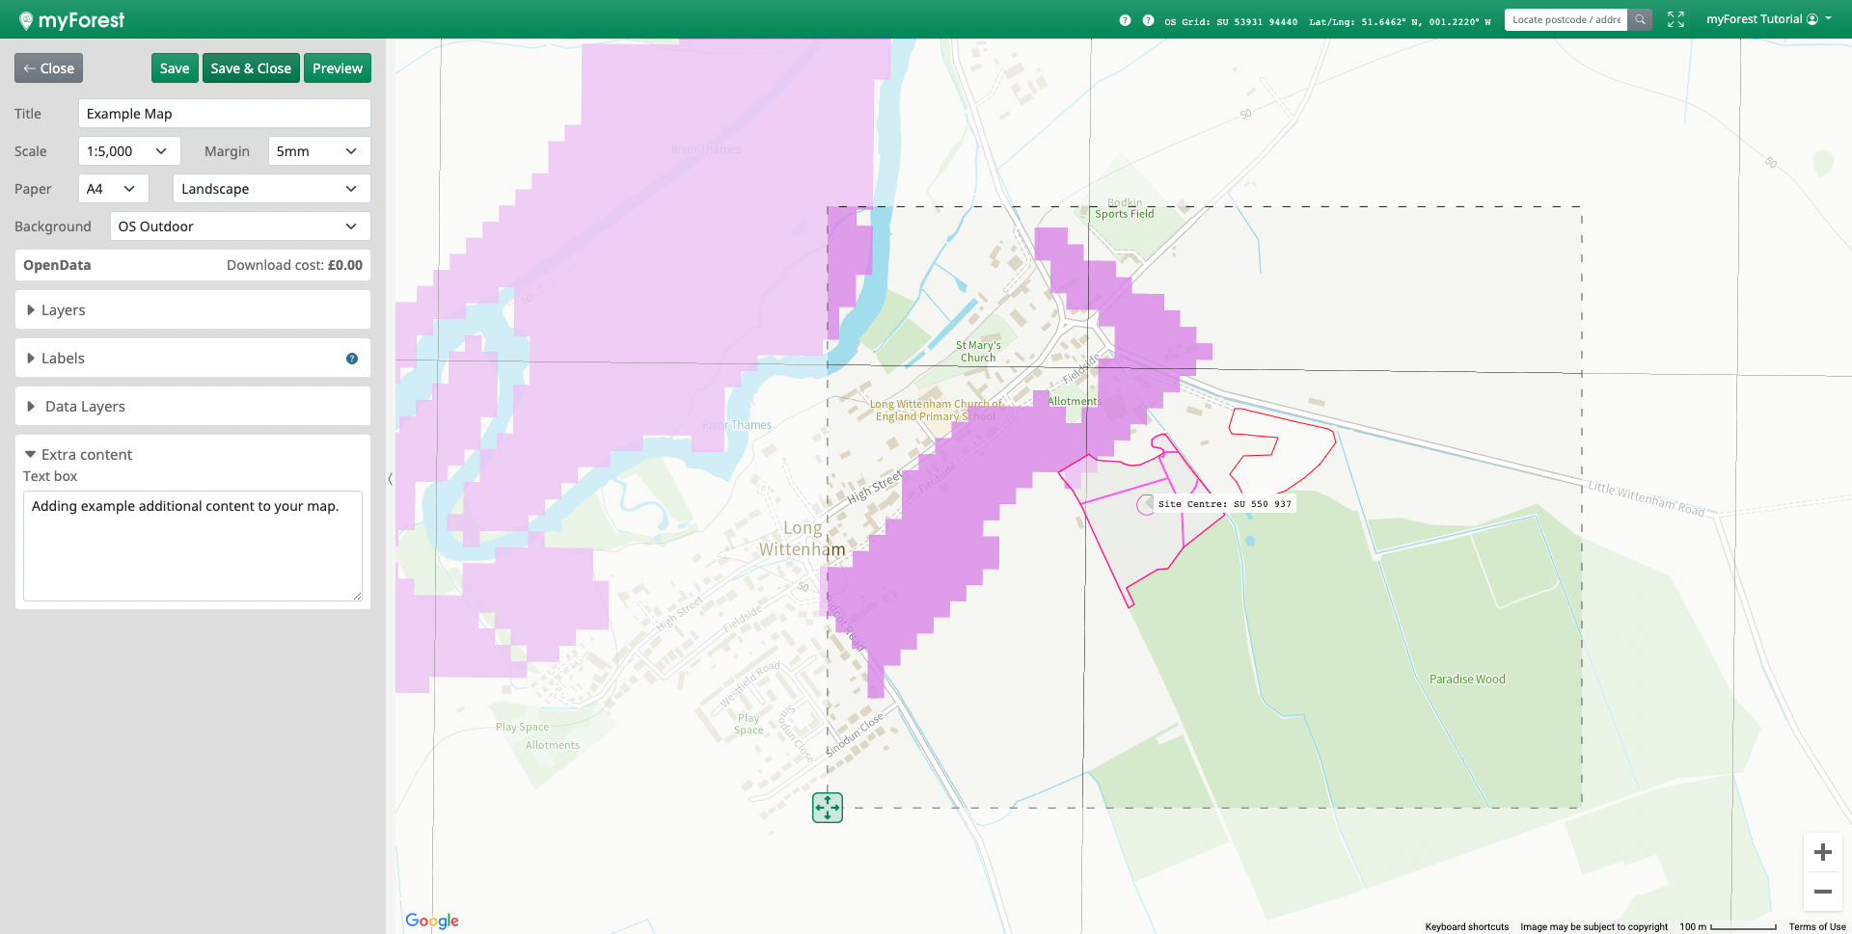
Task: Collapse the sidebar using the left chevron handle
Action: pos(390,478)
